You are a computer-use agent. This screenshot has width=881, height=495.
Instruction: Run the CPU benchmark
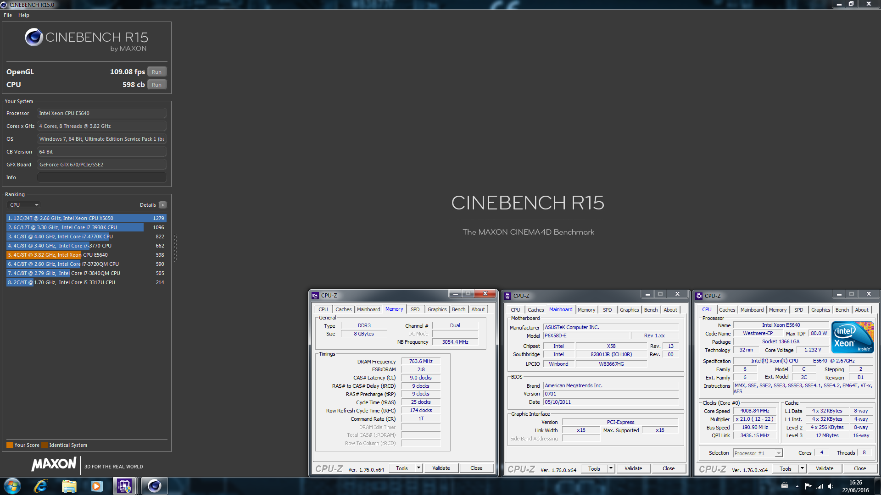pyautogui.click(x=156, y=85)
